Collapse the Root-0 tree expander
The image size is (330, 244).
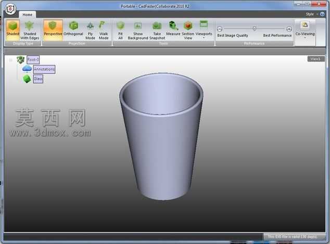tap(10, 60)
